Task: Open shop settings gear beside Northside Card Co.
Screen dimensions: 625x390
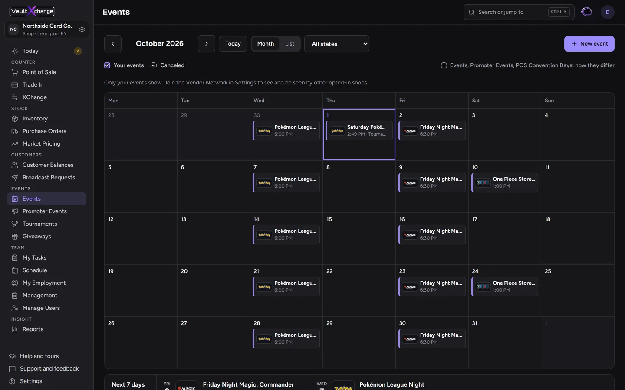Action: pyautogui.click(x=82, y=29)
